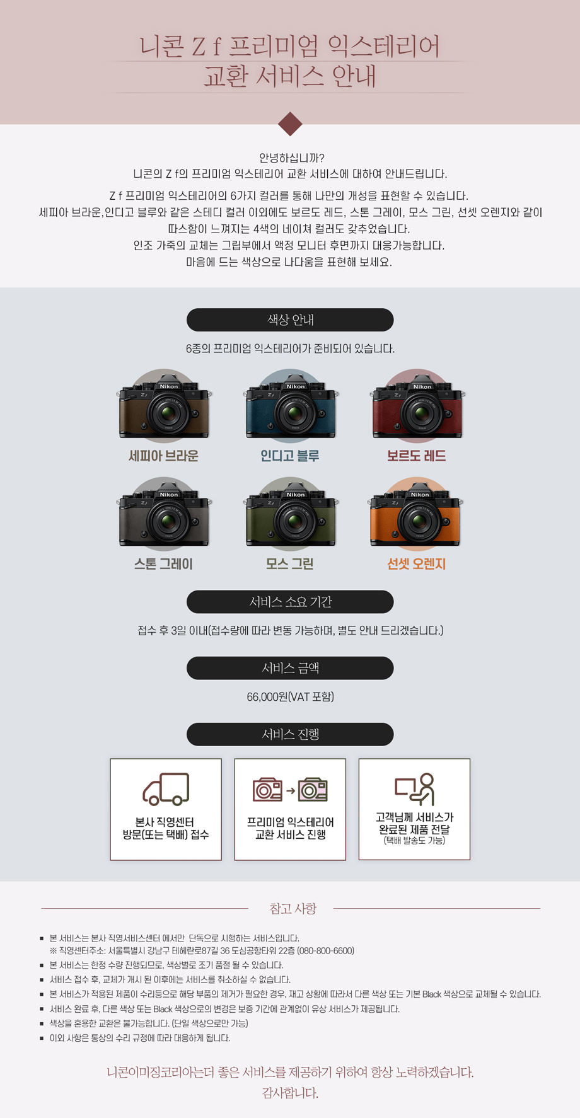Click the camera exchange arrow icon
Viewport: 580px width, 1118px height.
coord(290,790)
